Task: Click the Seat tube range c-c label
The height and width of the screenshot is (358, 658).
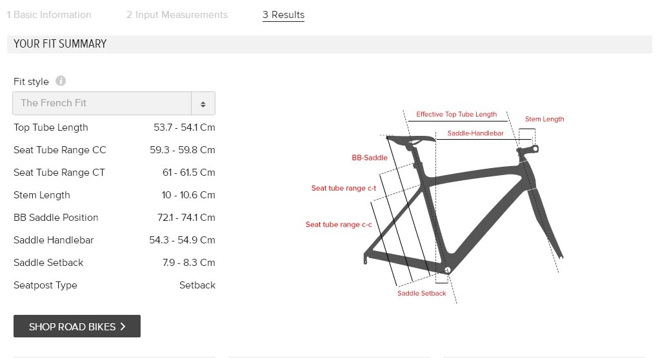Action: [339, 225]
